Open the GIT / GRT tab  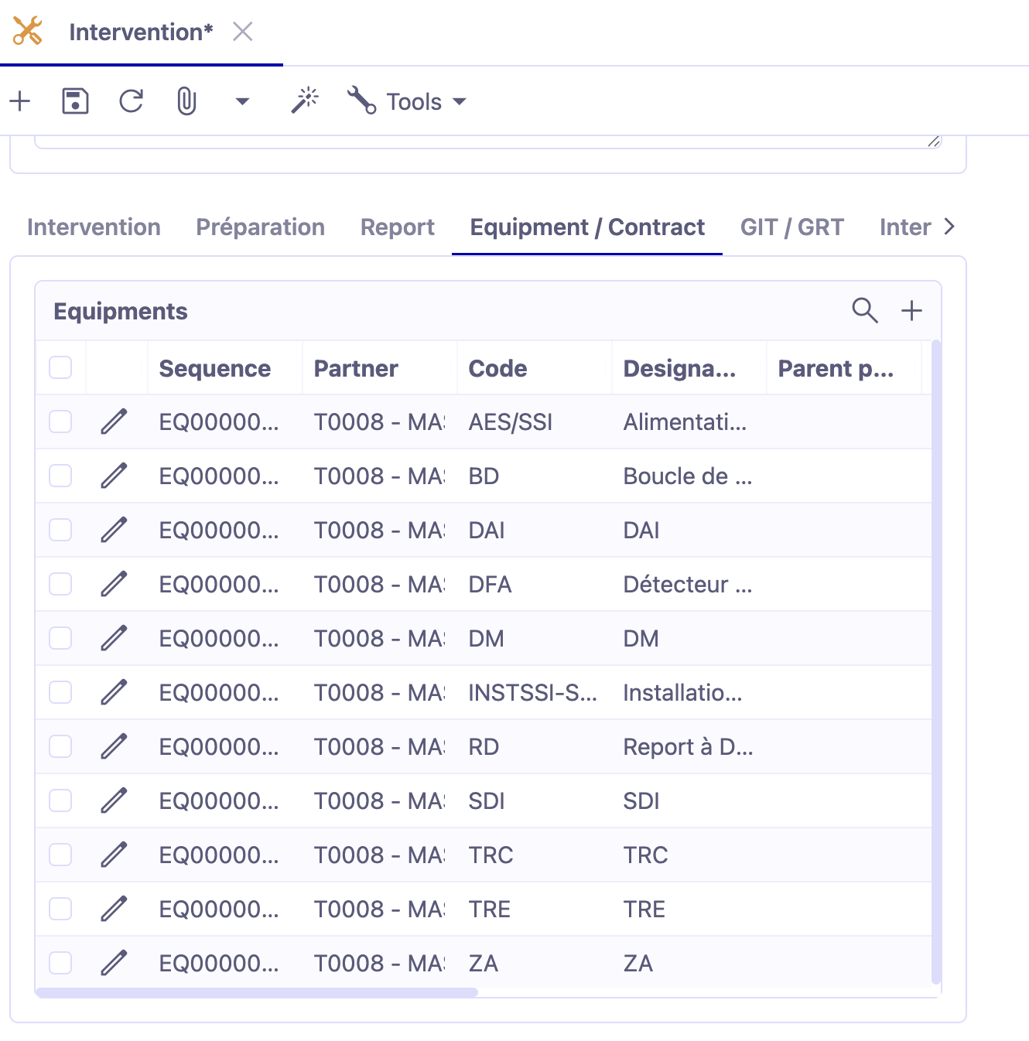791,227
